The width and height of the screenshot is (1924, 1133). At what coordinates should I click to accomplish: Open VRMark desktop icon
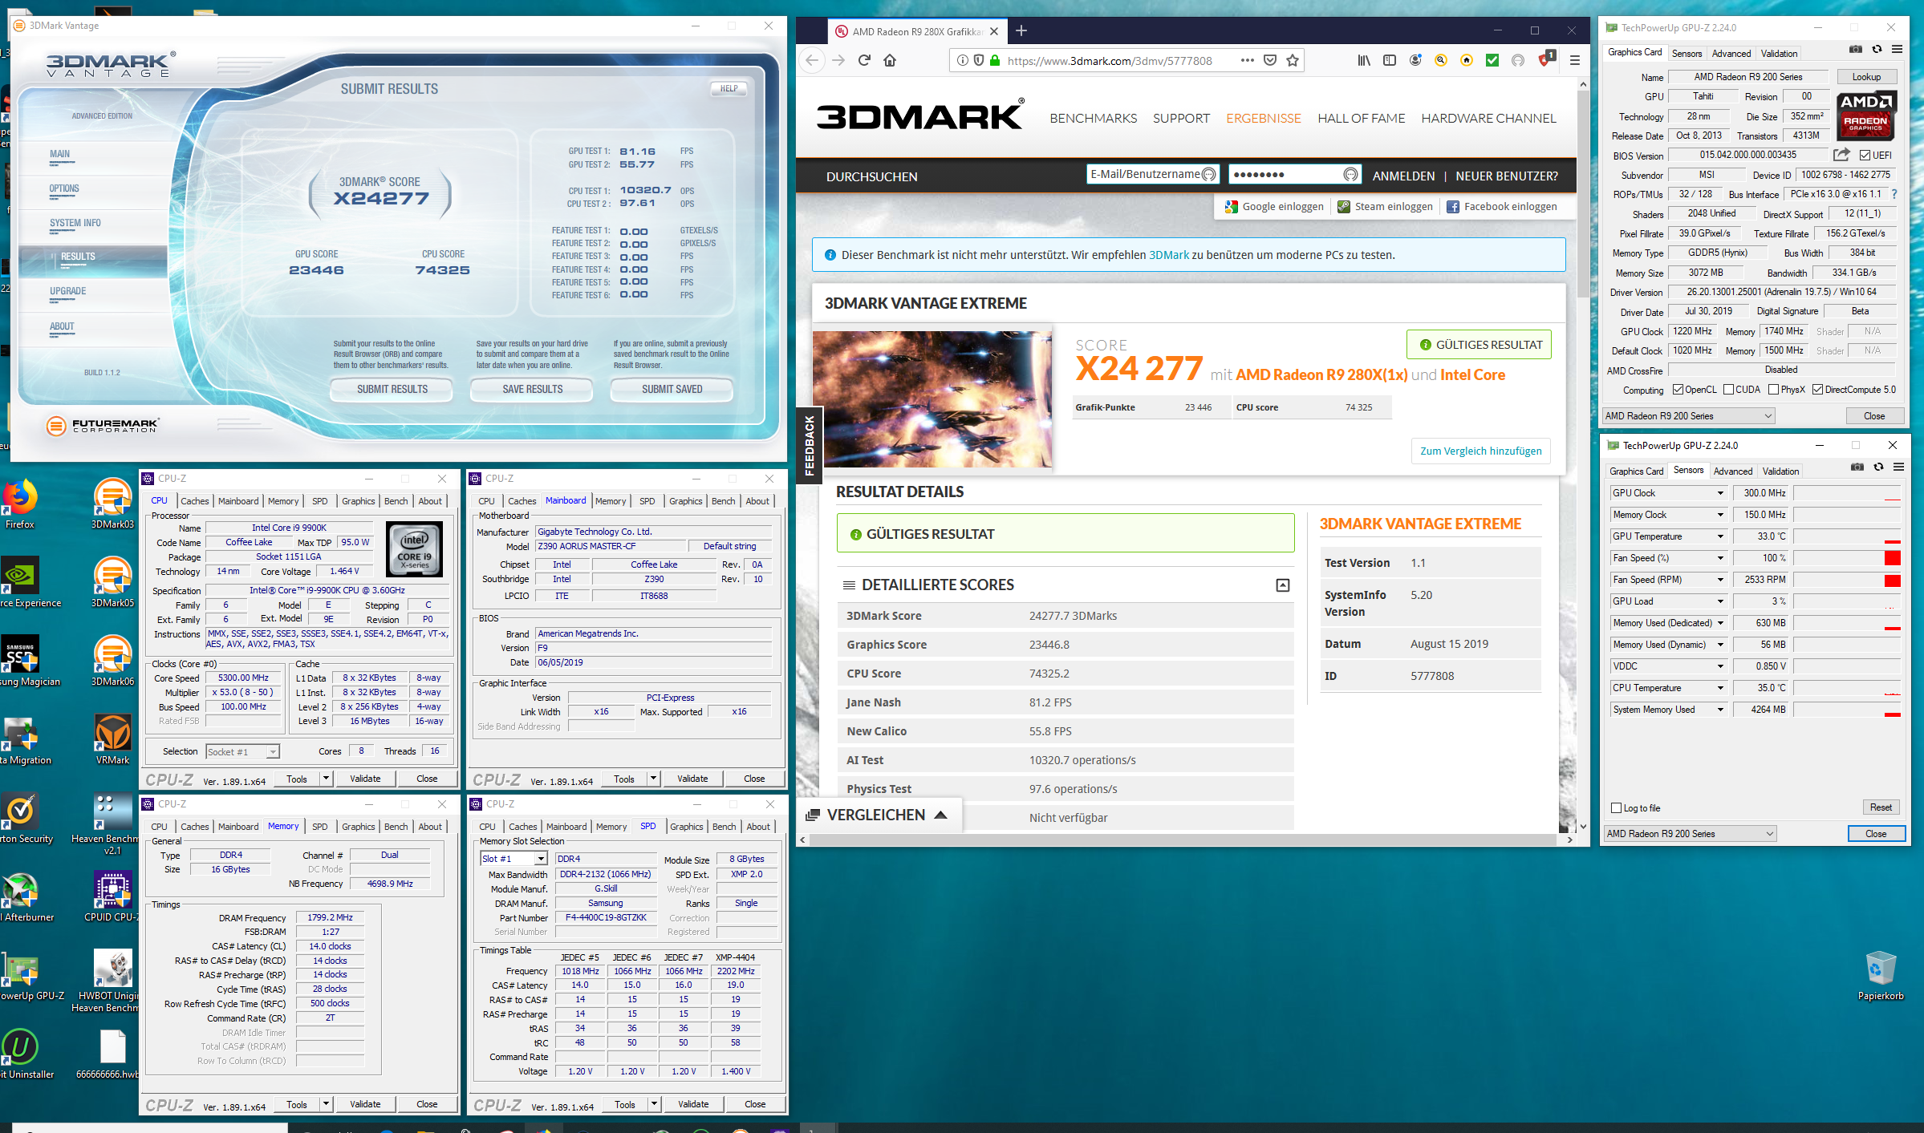tap(112, 739)
